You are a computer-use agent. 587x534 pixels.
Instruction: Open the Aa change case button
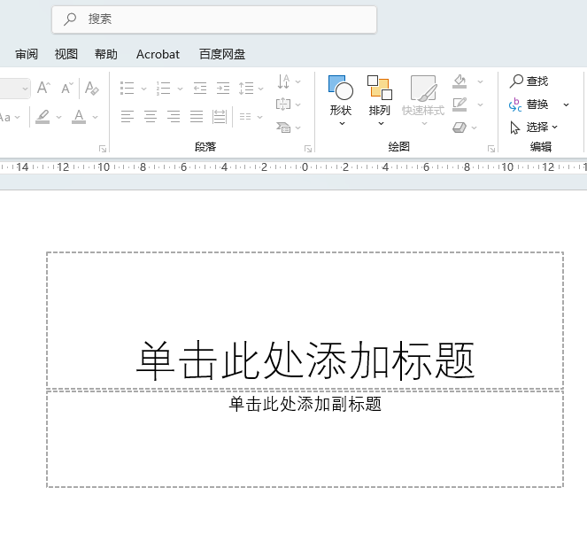(8, 117)
